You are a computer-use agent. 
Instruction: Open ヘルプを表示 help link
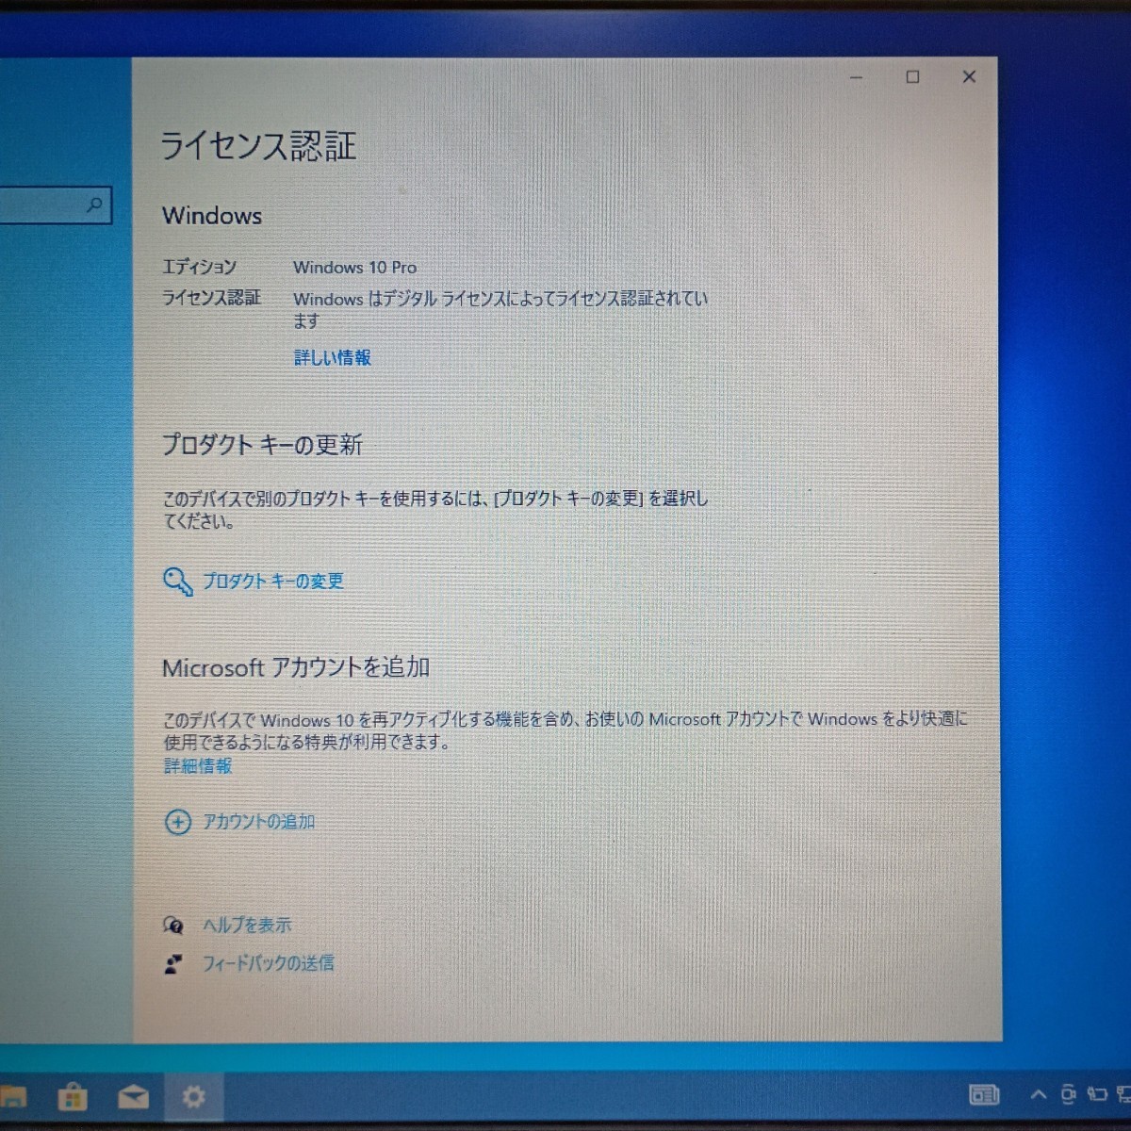(247, 926)
